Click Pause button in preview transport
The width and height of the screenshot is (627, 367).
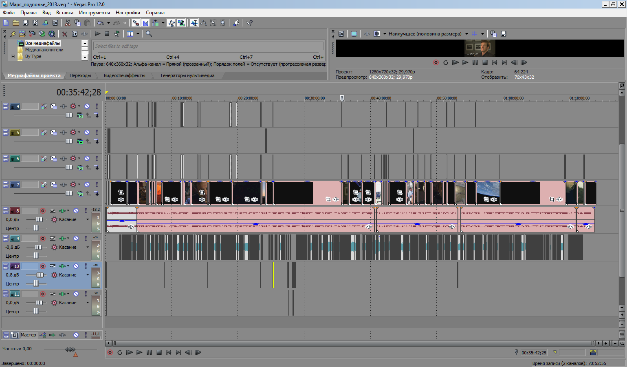click(475, 62)
